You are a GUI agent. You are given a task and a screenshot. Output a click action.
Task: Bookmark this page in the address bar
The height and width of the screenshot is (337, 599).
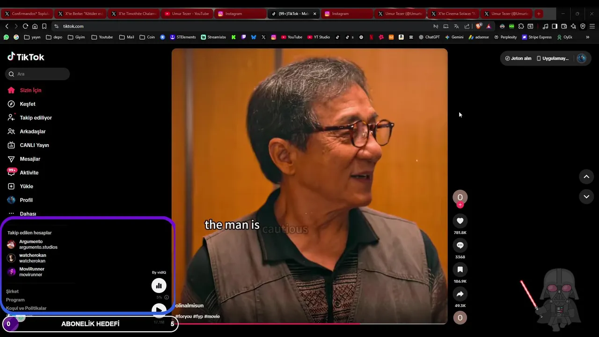tap(44, 26)
